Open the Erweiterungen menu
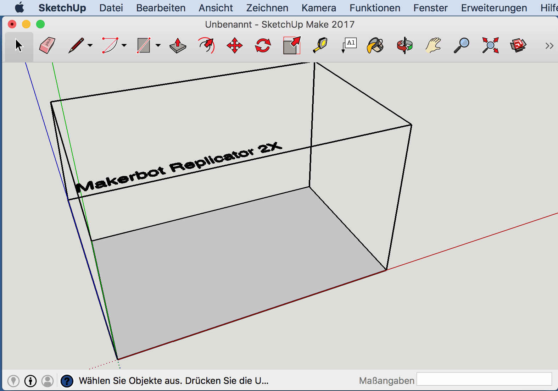 [494, 8]
